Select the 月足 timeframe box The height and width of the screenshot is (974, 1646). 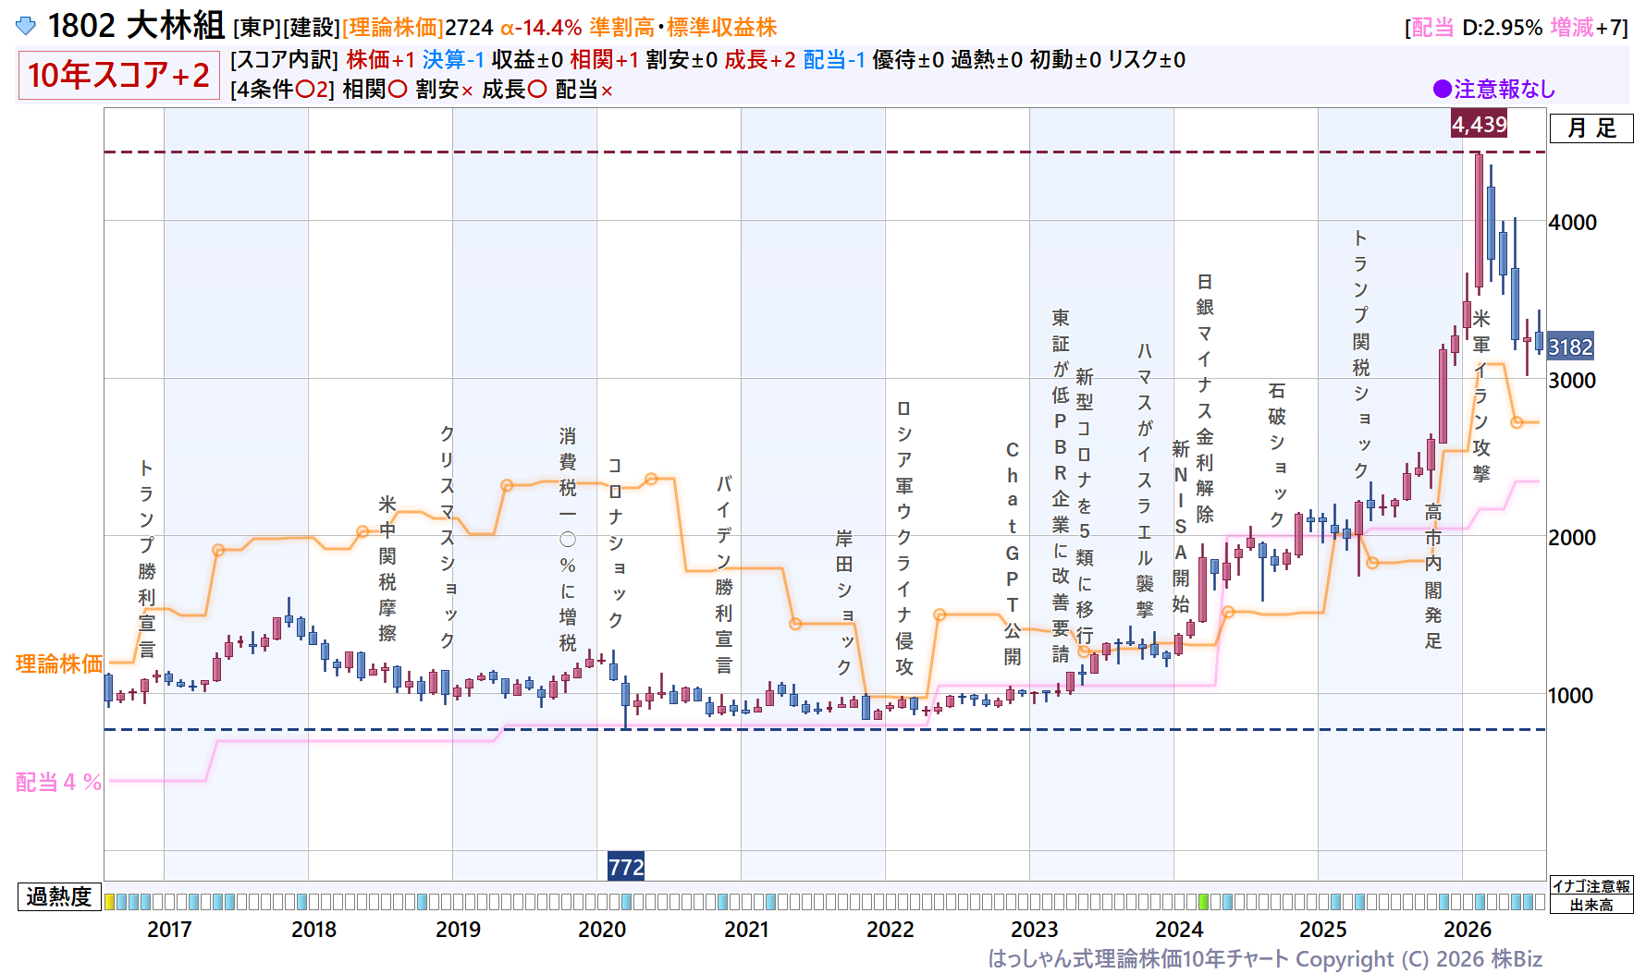point(1591,128)
